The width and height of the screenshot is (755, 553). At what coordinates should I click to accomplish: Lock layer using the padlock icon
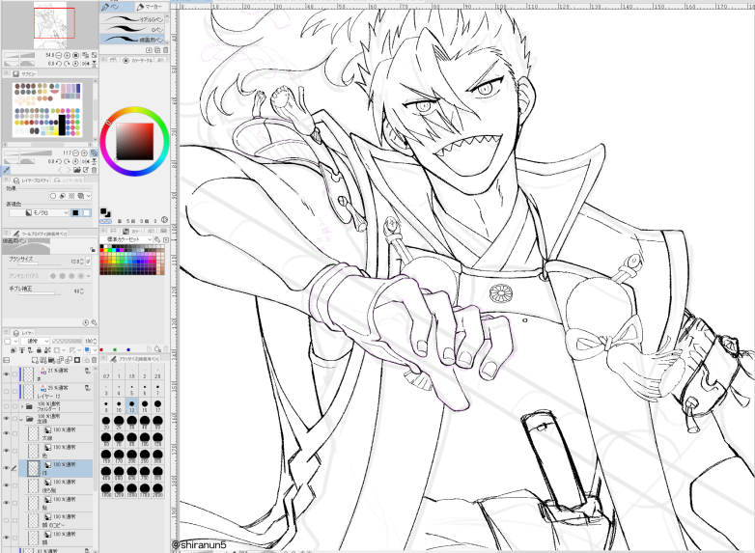(39, 350)
